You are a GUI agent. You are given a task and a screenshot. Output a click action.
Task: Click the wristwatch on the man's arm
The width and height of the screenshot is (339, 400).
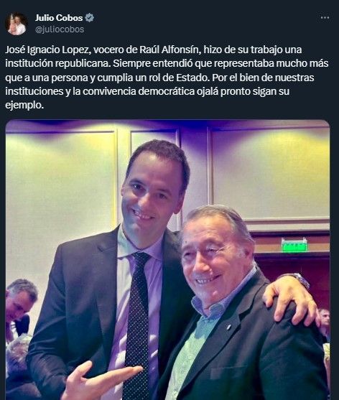click(x=300, y=280)
